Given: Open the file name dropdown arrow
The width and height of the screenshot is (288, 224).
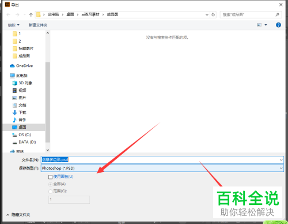Looking at the screenshot, I should 281,160.
